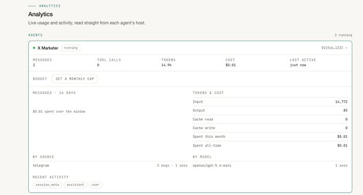Click the Cache read row label
The height and width of the screenshot is (195, 363).
coord(203,119)
